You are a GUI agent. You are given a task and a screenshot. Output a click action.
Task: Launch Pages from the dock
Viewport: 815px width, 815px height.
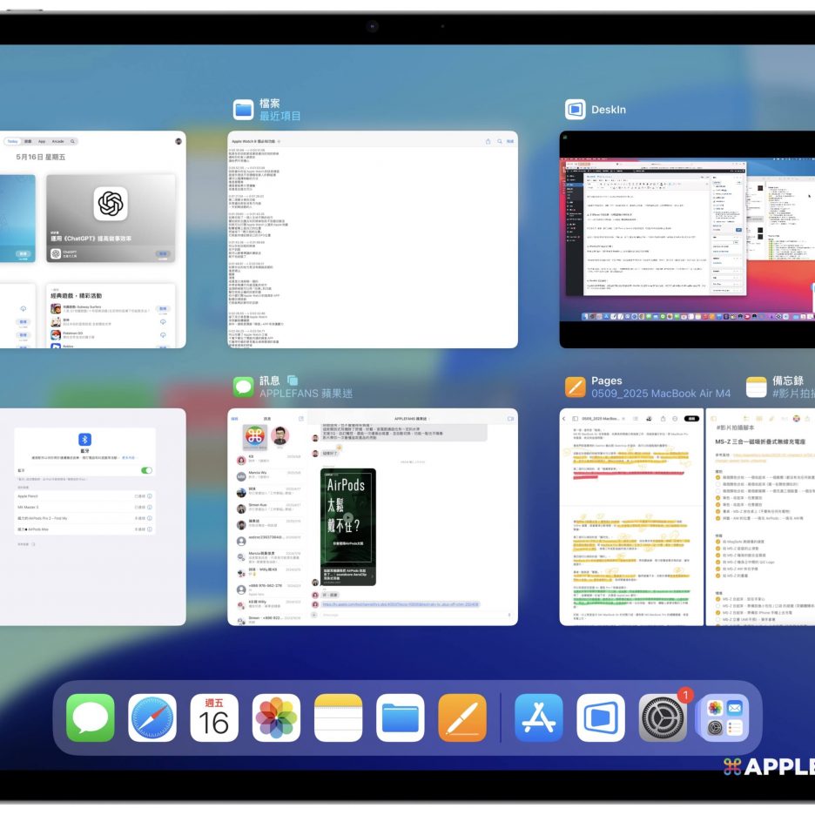click(462, 717)
